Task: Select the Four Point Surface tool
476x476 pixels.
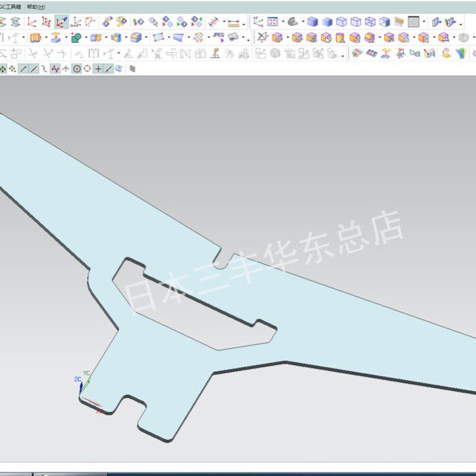Action: 159,37
